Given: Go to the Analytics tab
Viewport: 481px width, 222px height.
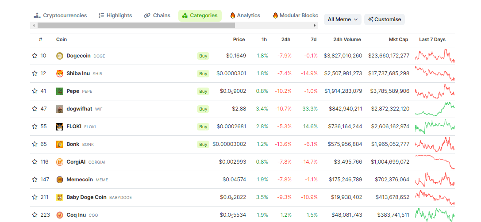Looking at the screenshot, I should tap(245, 15).
